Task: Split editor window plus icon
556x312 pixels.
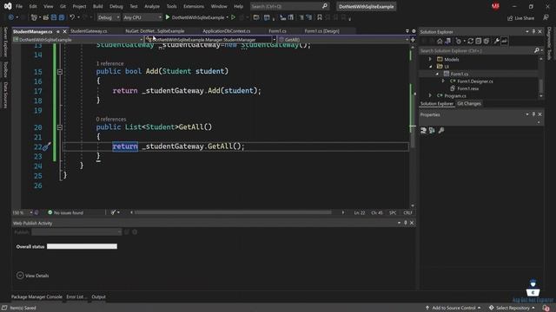Action: tap(413, 40)
